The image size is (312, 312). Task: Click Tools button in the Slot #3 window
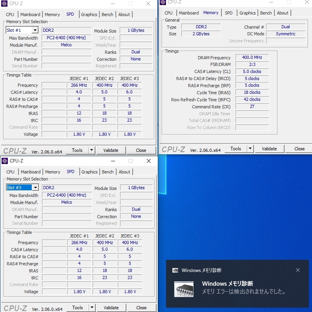click(78, 307)
